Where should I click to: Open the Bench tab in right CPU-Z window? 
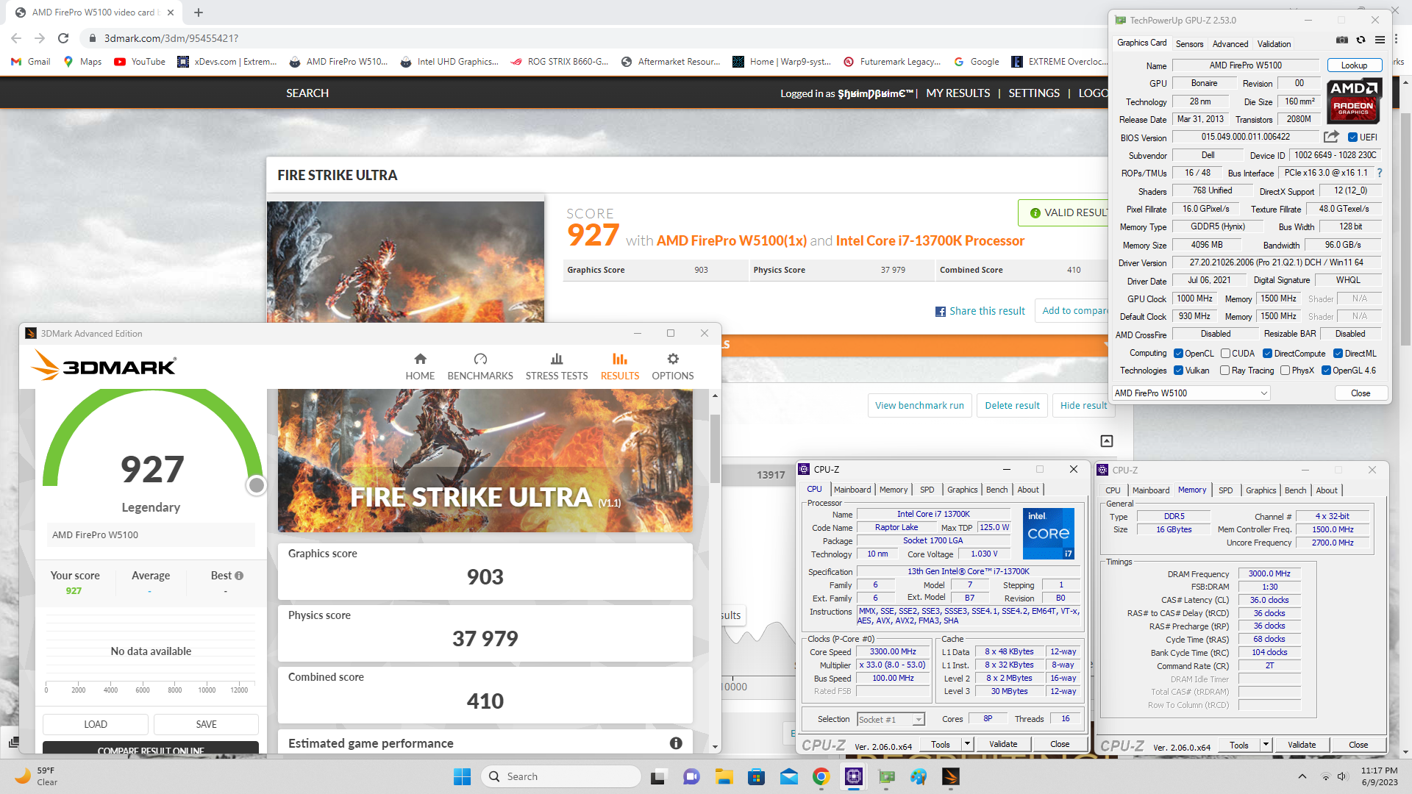point(1295,490)
